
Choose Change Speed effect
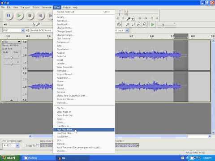click(84, 31)
